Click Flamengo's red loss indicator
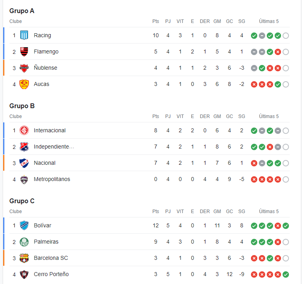The width and height of the screenshot is (302, 284). pos(278,52)
